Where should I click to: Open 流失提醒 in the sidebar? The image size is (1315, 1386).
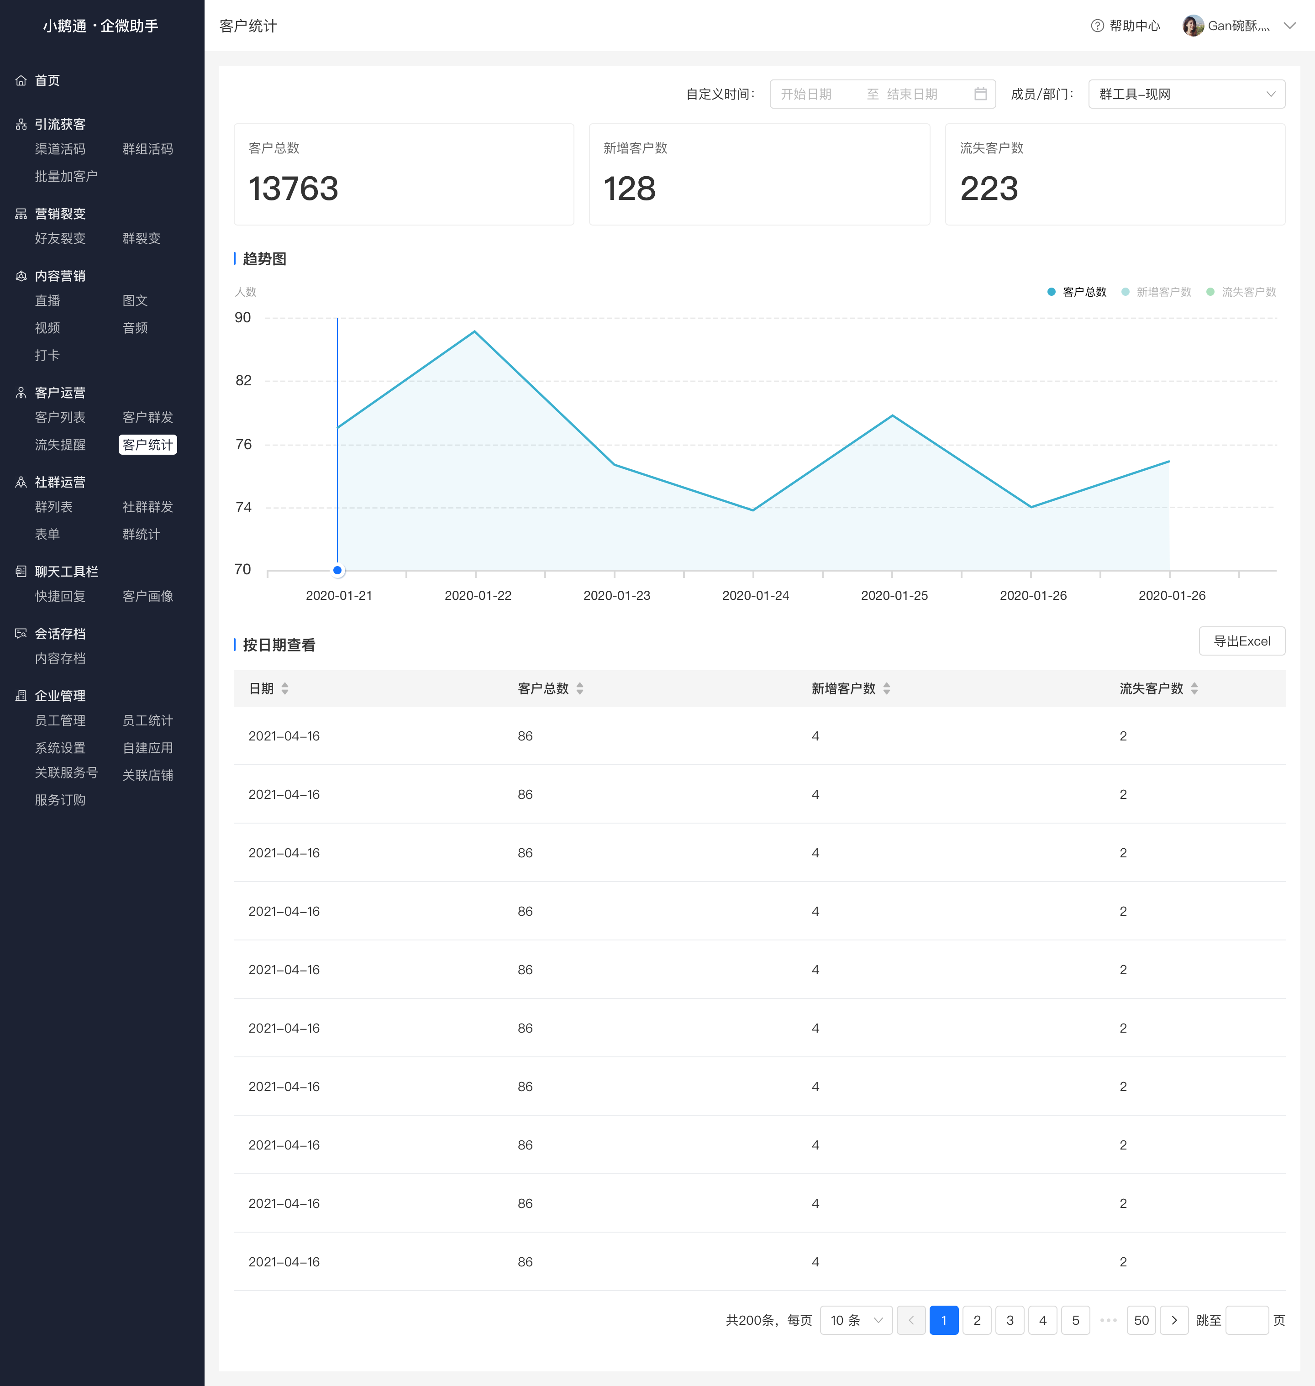pyautogui.click(x=60, y=445)
